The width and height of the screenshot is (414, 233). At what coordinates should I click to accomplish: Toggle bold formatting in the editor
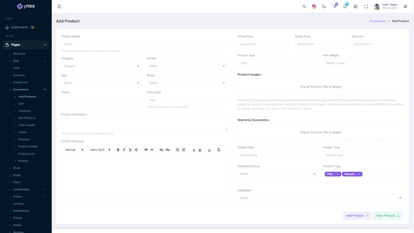[118, 150]
